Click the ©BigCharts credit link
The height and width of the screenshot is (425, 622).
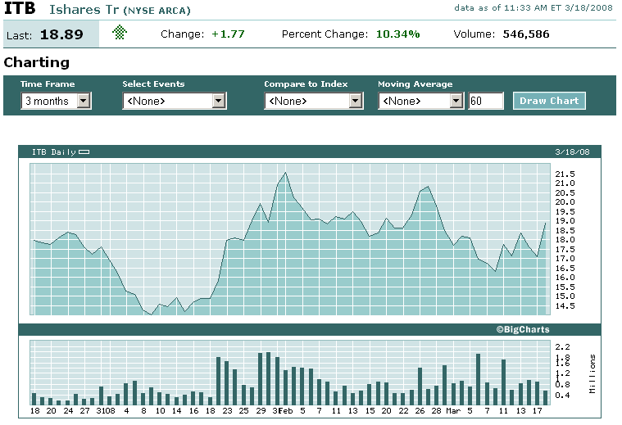click(522, 329)
